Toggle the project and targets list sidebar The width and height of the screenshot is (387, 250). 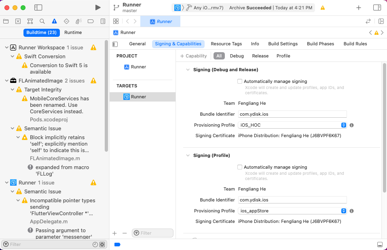[x=115, y=44]
